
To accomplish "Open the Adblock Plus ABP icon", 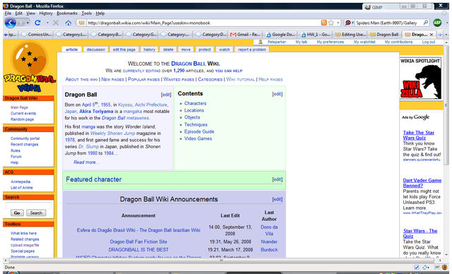I will pos(437,23).
